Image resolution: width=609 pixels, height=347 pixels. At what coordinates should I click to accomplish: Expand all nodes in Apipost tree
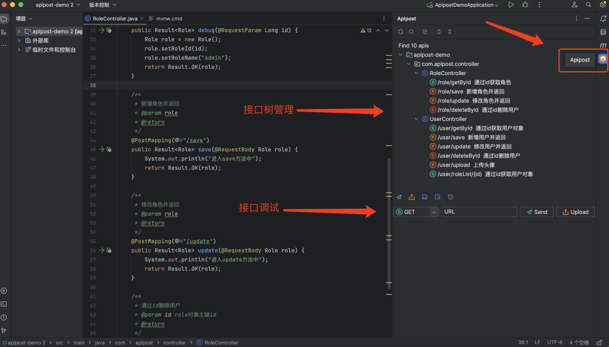pos(439,32)
